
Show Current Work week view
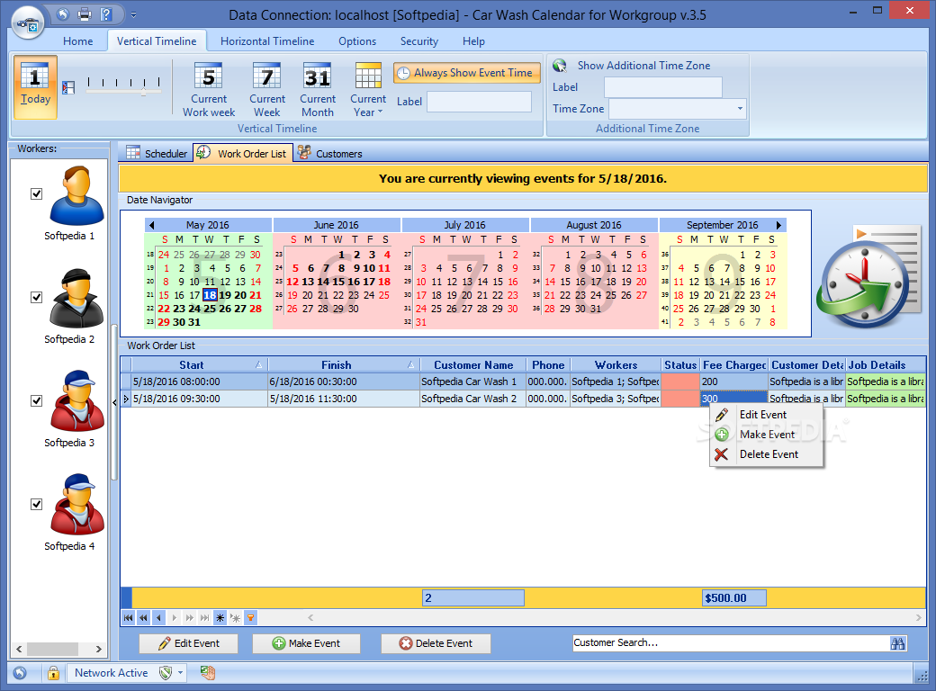click(209, 89)
